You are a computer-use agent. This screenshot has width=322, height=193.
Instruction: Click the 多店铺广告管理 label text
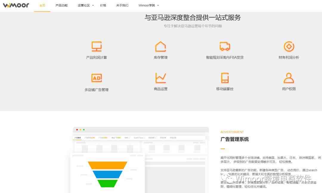97,90
